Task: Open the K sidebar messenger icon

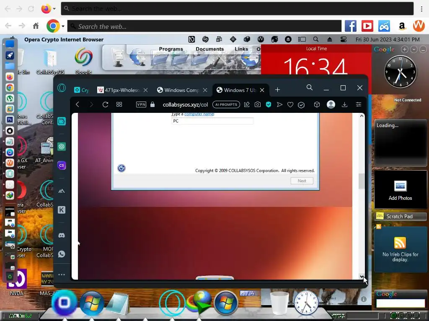Action: point(62,210)
